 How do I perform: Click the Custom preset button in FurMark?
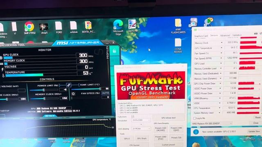pos(168,145)
